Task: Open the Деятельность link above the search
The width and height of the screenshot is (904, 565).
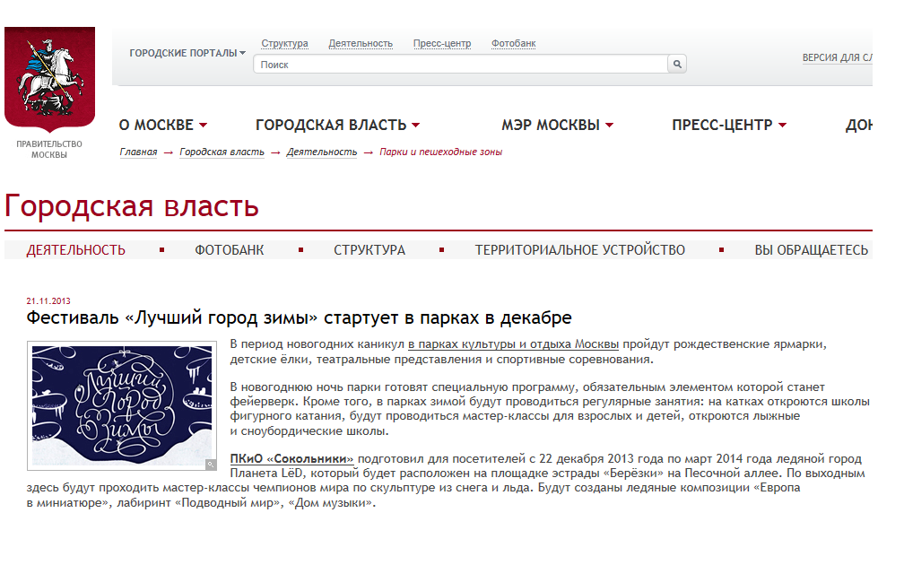Action: pyautogui.click(x=361, y=43)
